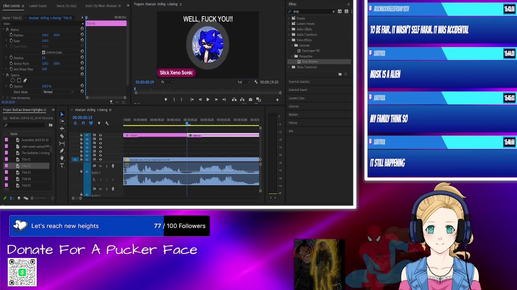Toggle Linked Selection in timeline header

pyautogui.click(x=91, y=123)
